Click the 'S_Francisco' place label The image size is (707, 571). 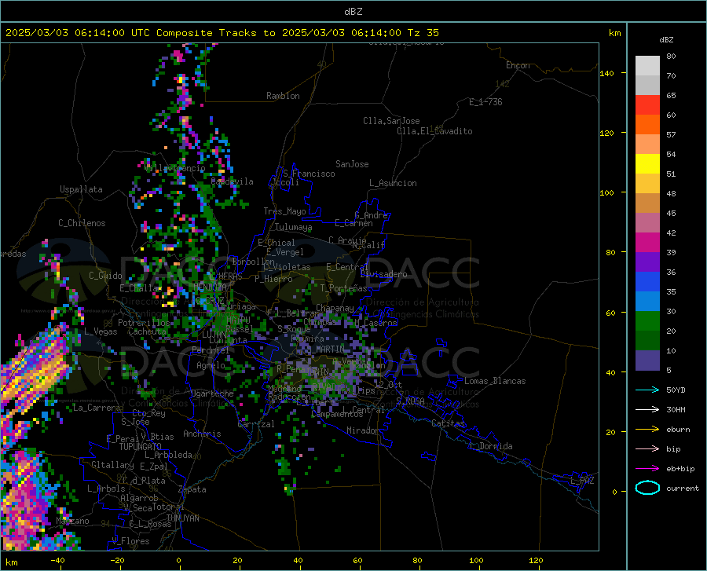pyautogui.click(x=309, y=174)
